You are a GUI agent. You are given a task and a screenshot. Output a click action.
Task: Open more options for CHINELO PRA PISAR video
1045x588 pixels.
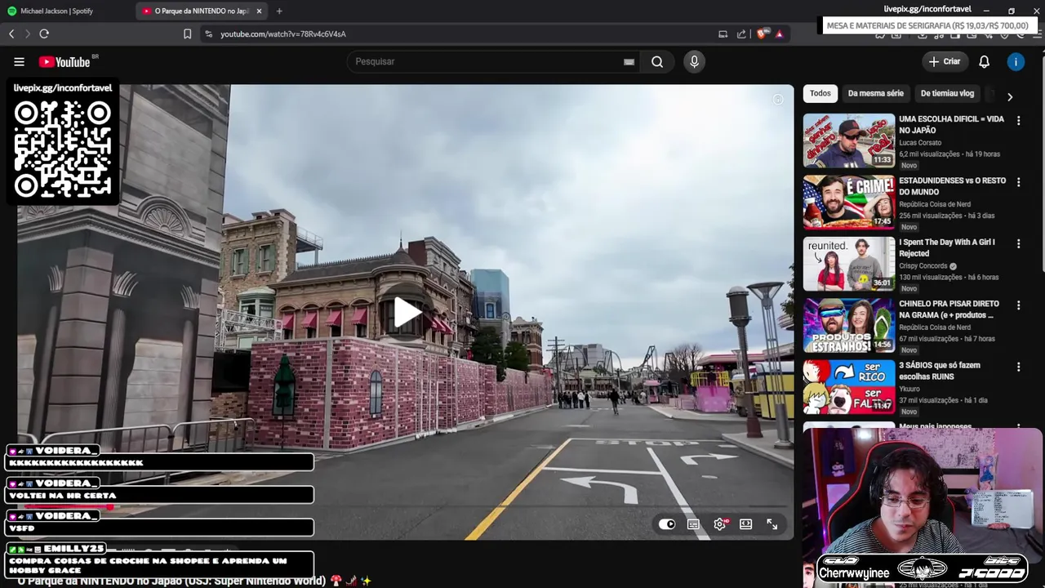[x=1018, y=305]
